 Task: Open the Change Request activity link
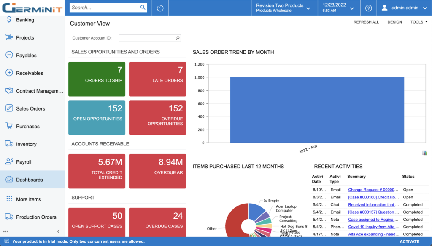click(x=373, y=190)
